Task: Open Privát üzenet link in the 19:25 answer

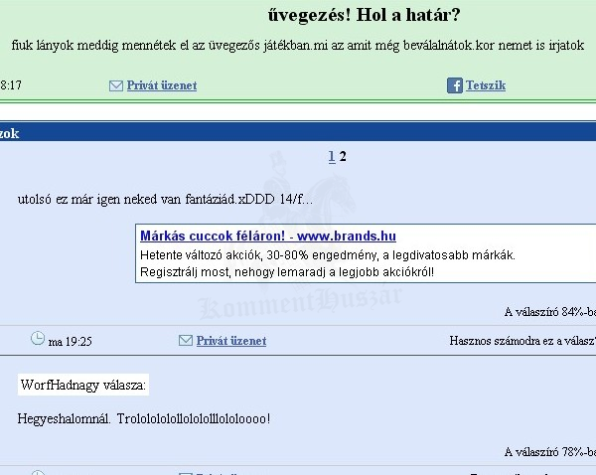Action: tap(231, 341)
